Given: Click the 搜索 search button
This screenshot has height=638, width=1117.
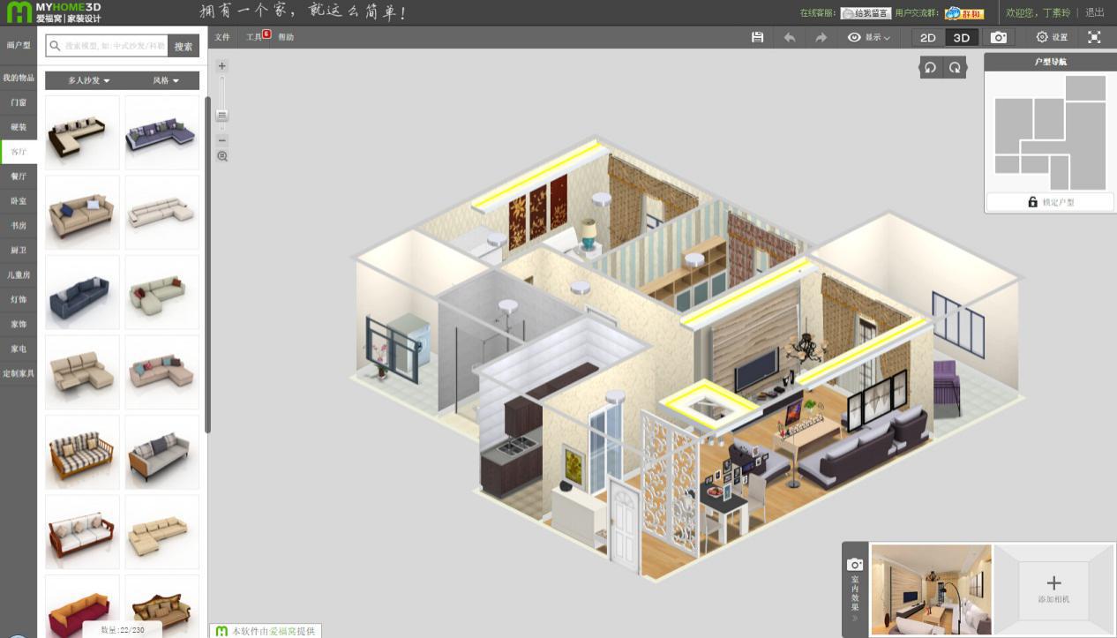Looking at the screenshot, I should (184, 47).
